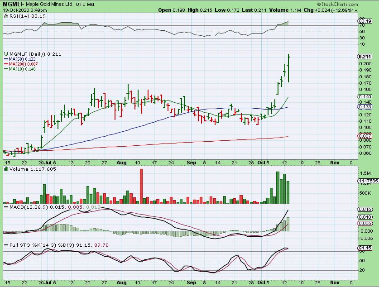This screenshot has height=287, width=379.
Task: Click the Full STO legend line marker
Action: [x=6, y=245]
